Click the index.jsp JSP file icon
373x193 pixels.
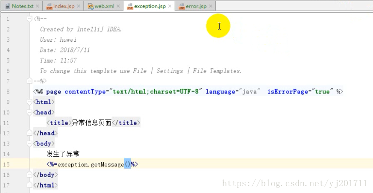[49, 6]
